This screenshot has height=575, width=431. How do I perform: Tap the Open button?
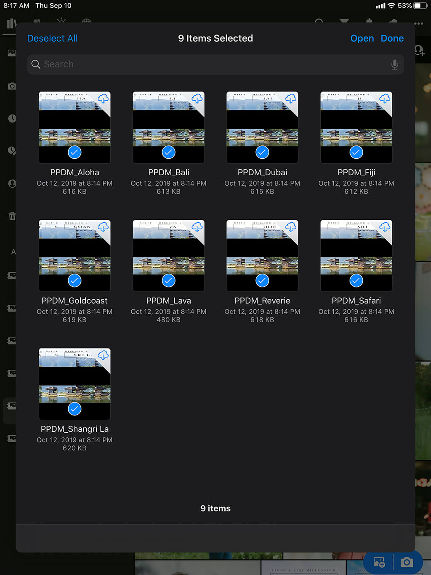click(362, 38)
